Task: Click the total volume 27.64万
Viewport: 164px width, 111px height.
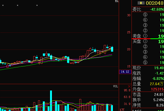Action: coord(157,84)
